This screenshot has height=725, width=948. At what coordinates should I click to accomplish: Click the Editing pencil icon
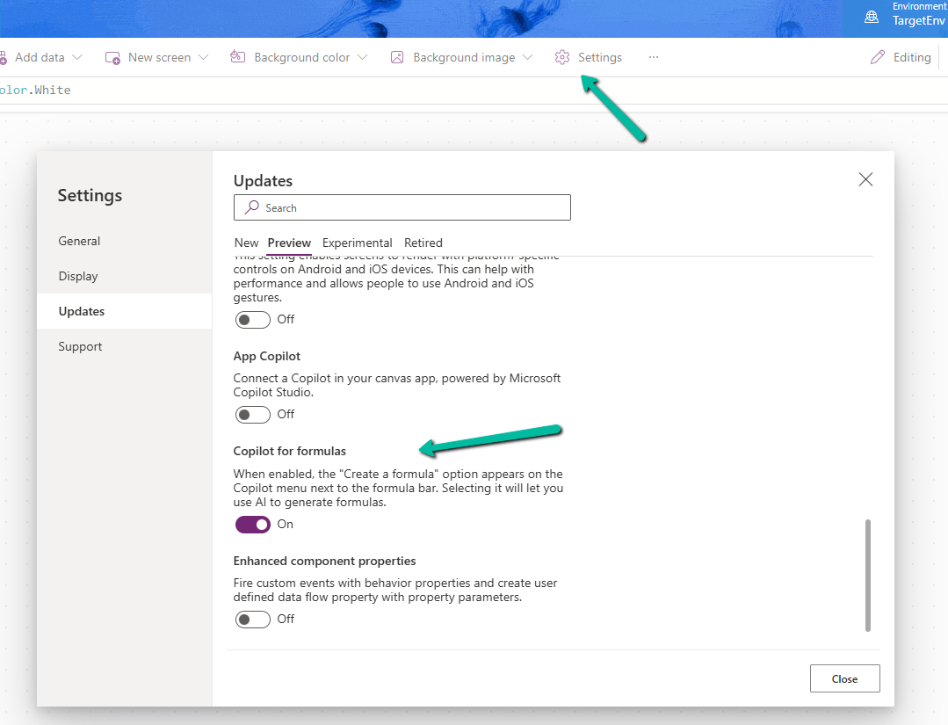point(877,57)
